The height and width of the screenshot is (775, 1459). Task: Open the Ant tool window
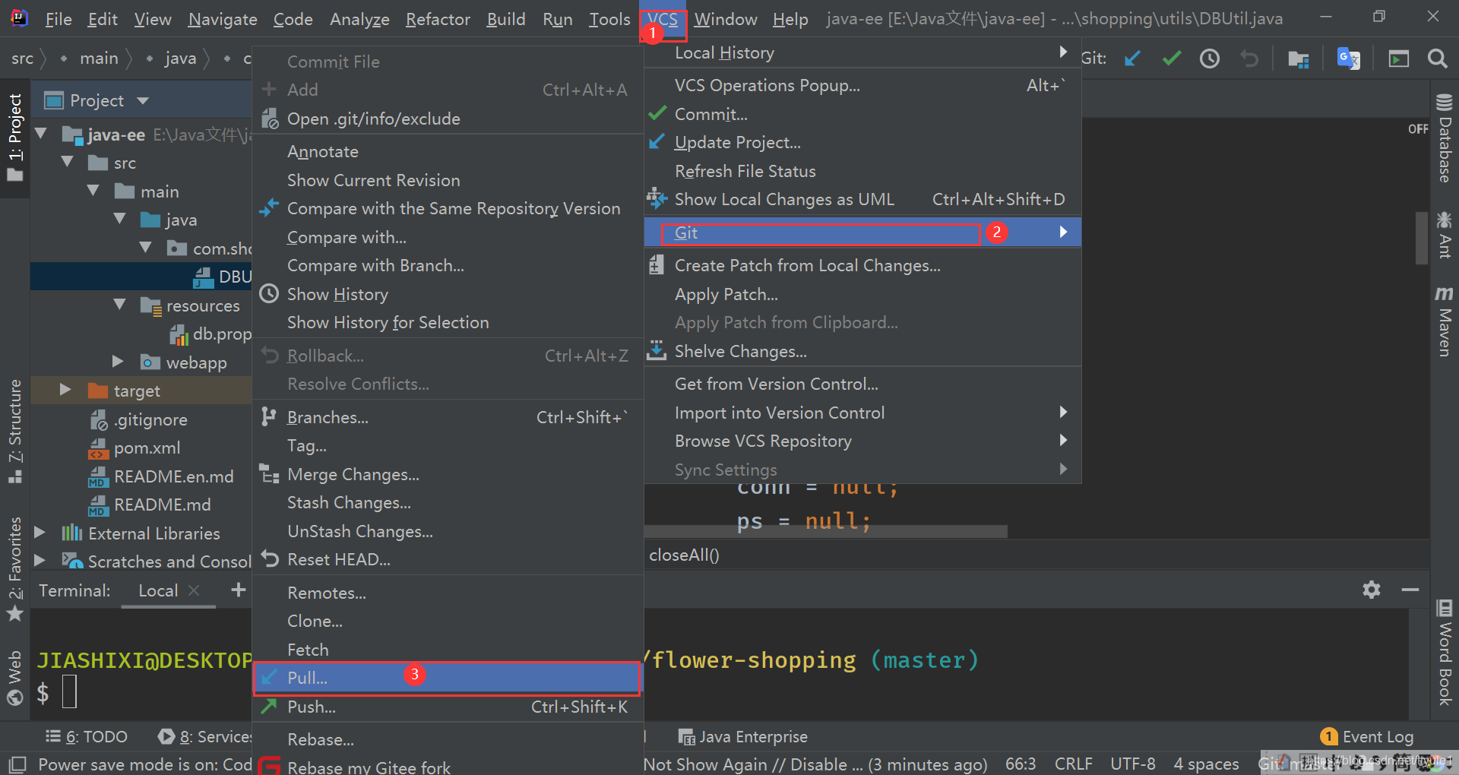(x=1445, y=236)
